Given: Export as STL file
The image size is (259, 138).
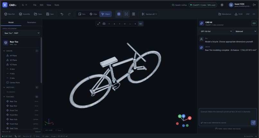Looking at the screenshot, I should coord(254,14).
